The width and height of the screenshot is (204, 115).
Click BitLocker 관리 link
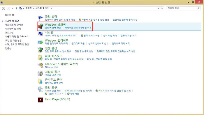(52, 67)
